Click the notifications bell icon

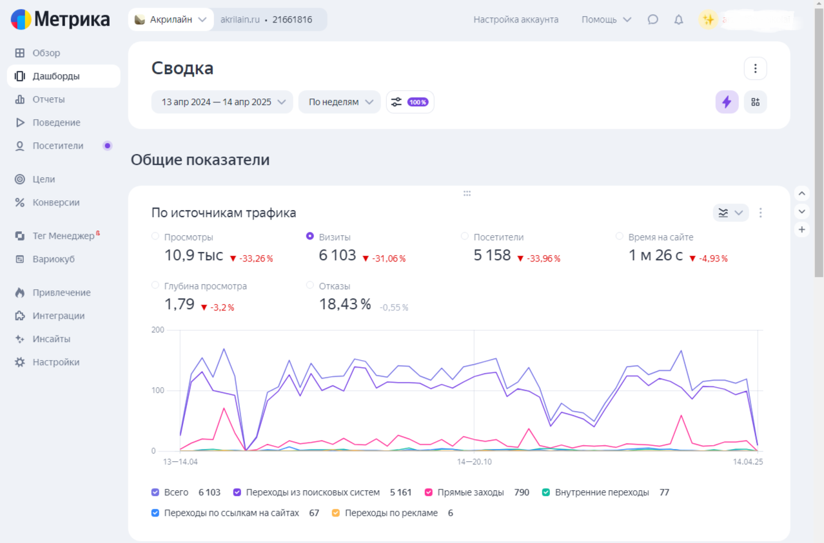pyautogui.click(x=678, y=19)
